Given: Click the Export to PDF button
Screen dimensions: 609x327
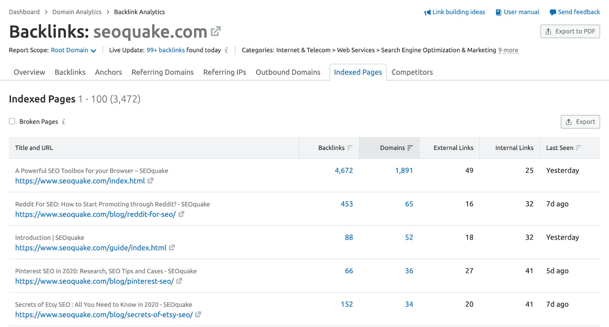Looking at the screenshot, I should 570,31.
